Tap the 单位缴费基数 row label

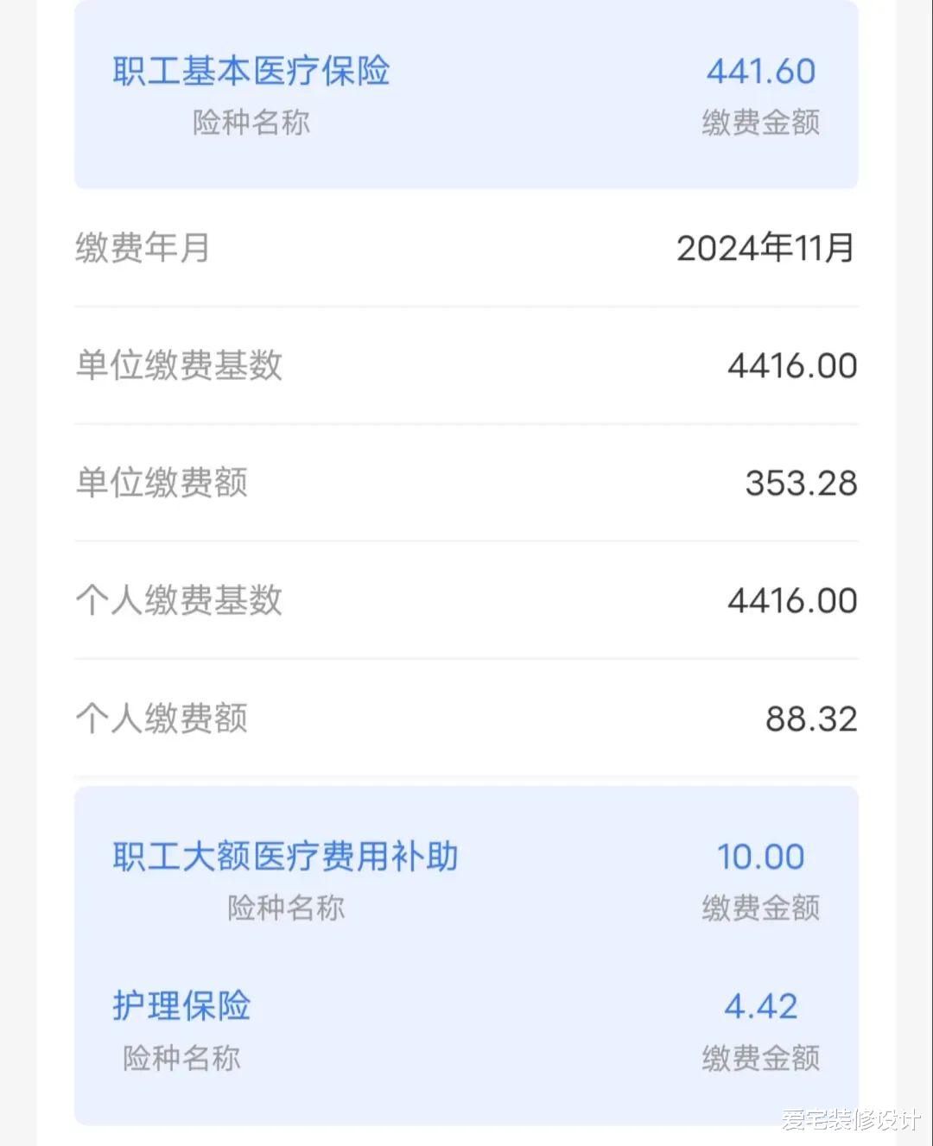[x=179, y=365]
